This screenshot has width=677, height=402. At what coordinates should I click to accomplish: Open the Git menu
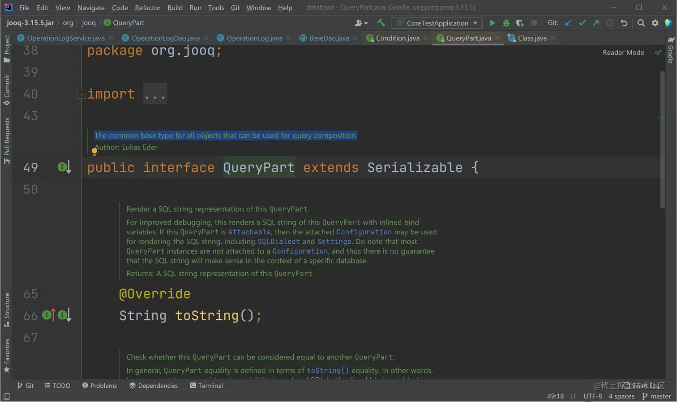236,8
